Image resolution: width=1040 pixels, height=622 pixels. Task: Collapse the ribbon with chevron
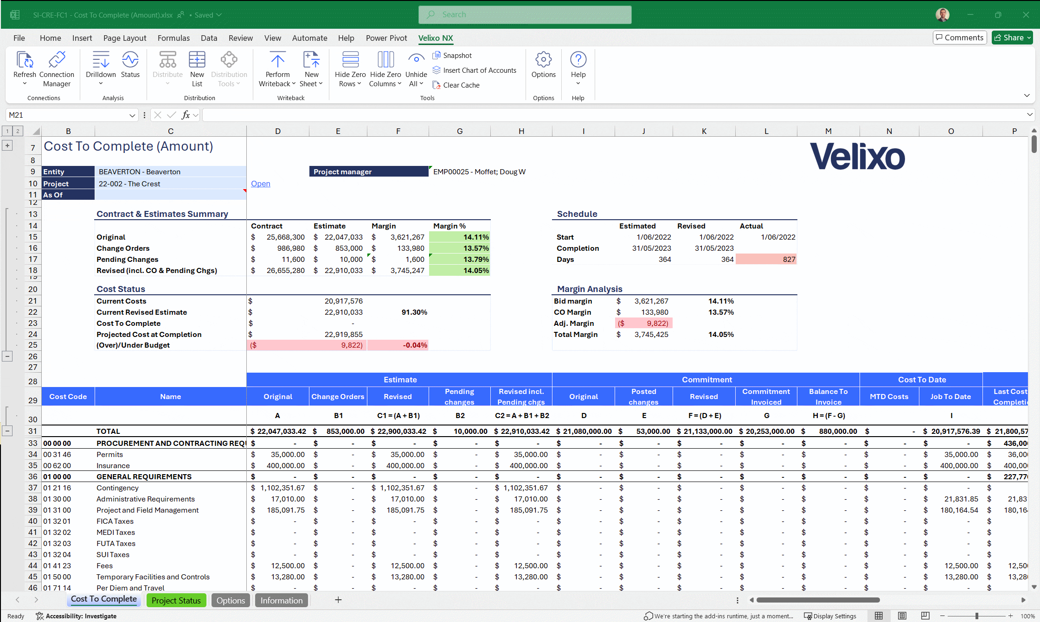[x=1027, y=95]
